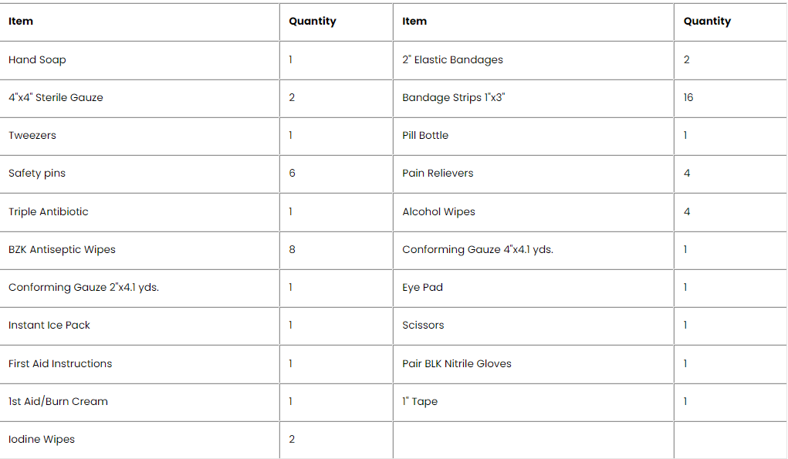Select the Alcohol Wipes entry
The width and height of the screenshot is (788, 459).
438,212
